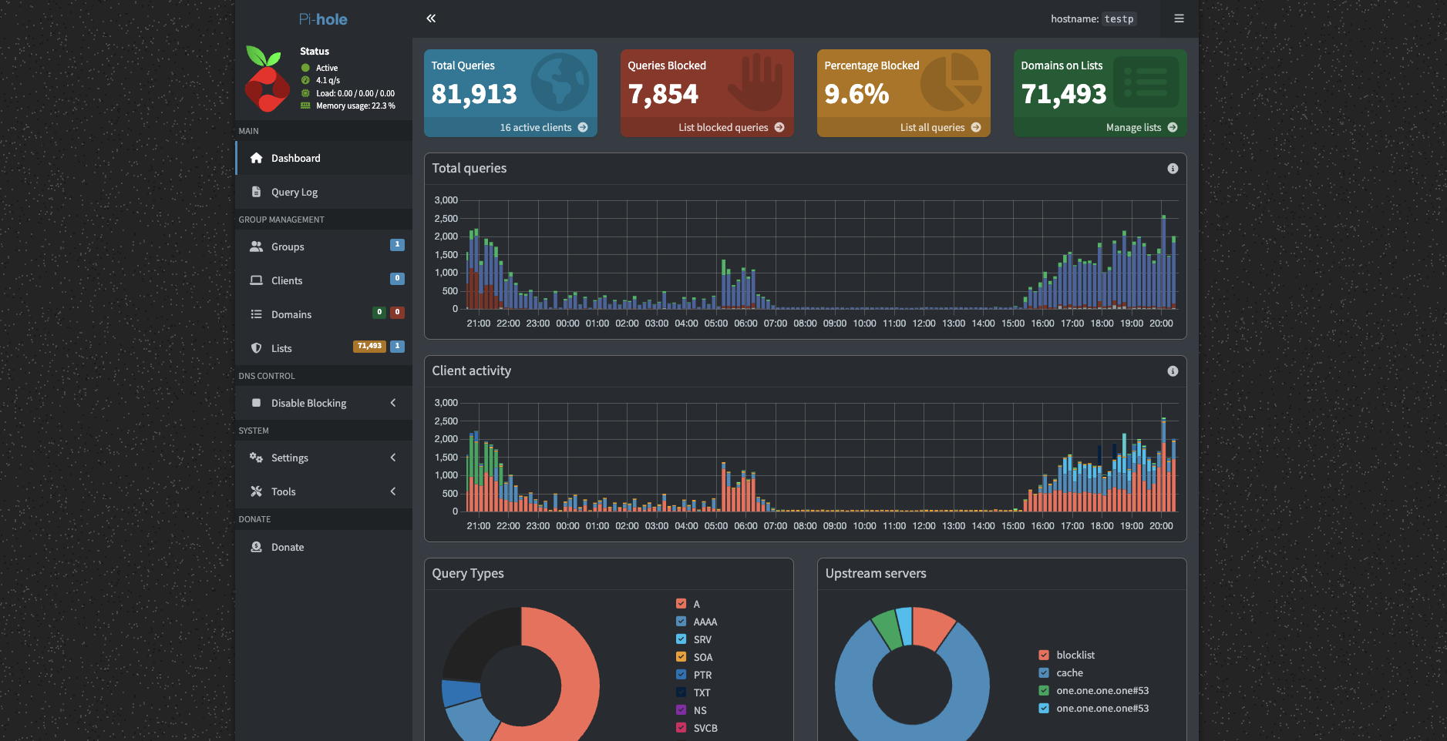The height and width of the screenshot is (741, 1447).
Task: Uncheck the A query type checkbox
Action: 681,604
